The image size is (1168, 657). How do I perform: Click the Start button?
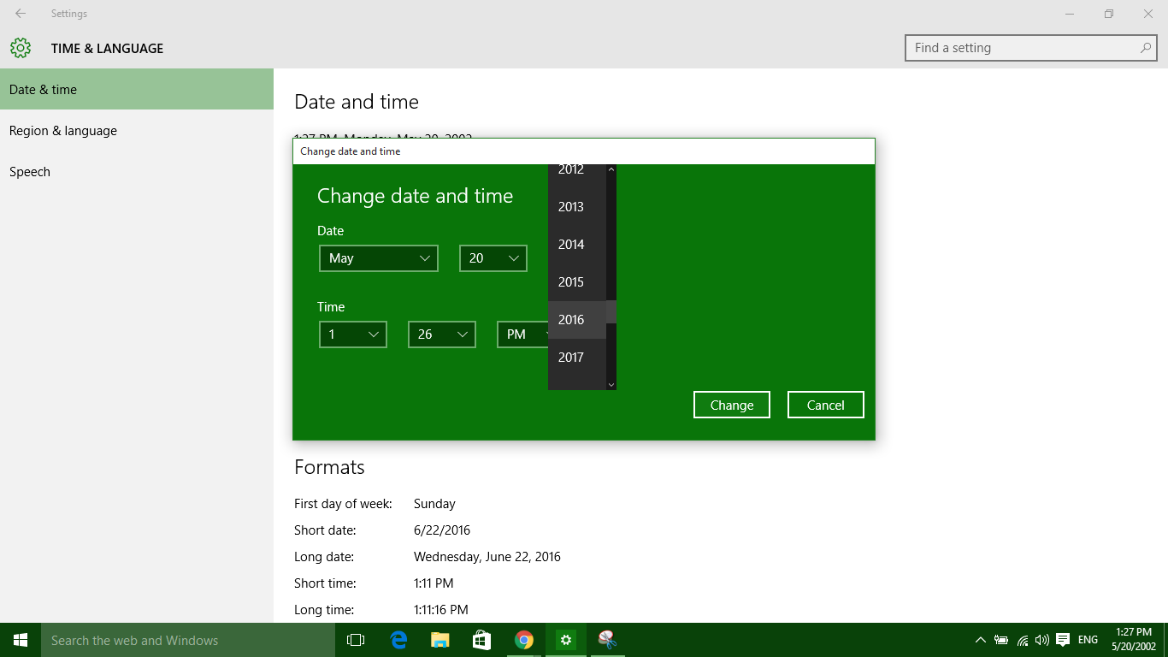(x=19, y=640)
